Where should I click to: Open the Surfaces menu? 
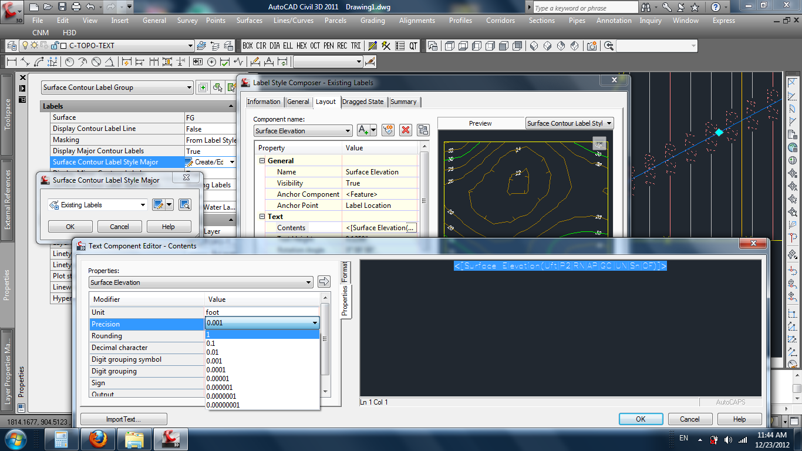pos(250,21)
